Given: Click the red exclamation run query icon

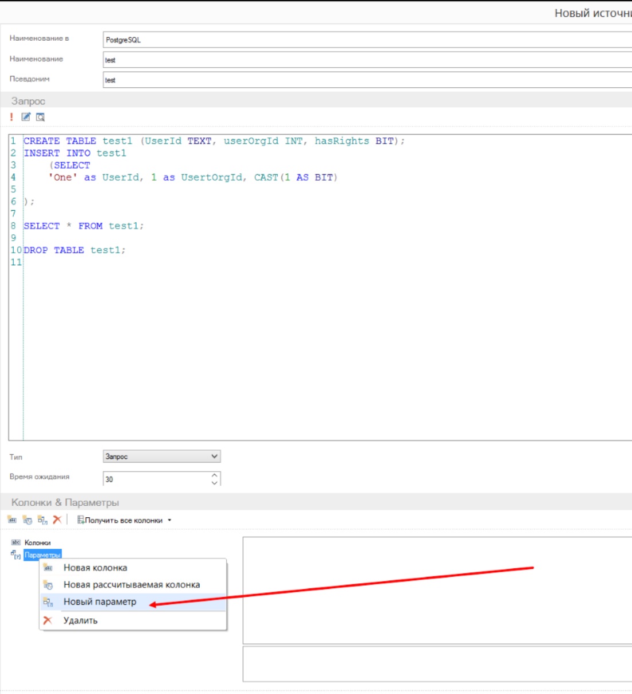Looking at the screenshot, I should pyautogui.click(x=11, y=117).
